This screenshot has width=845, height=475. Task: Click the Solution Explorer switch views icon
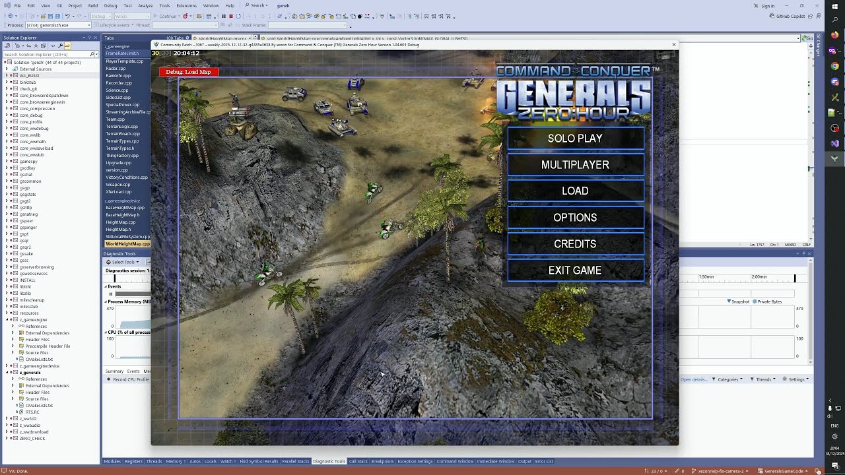pos(7,46)
